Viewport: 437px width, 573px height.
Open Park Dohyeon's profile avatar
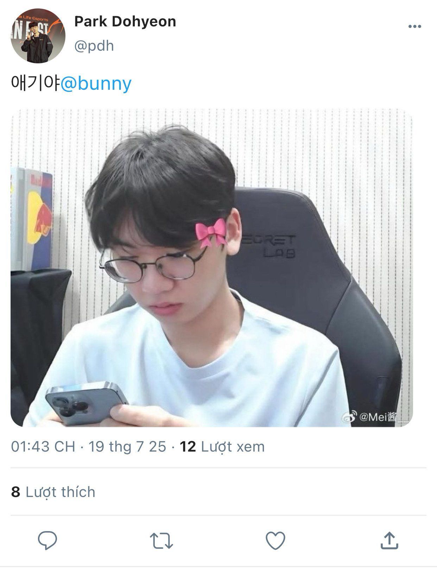pyautogui.click(x=38, y=36)
